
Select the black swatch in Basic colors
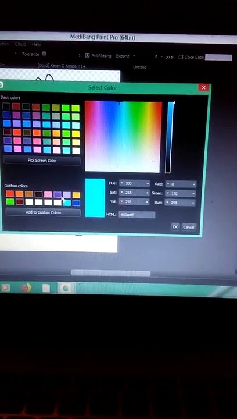[6, 106]
